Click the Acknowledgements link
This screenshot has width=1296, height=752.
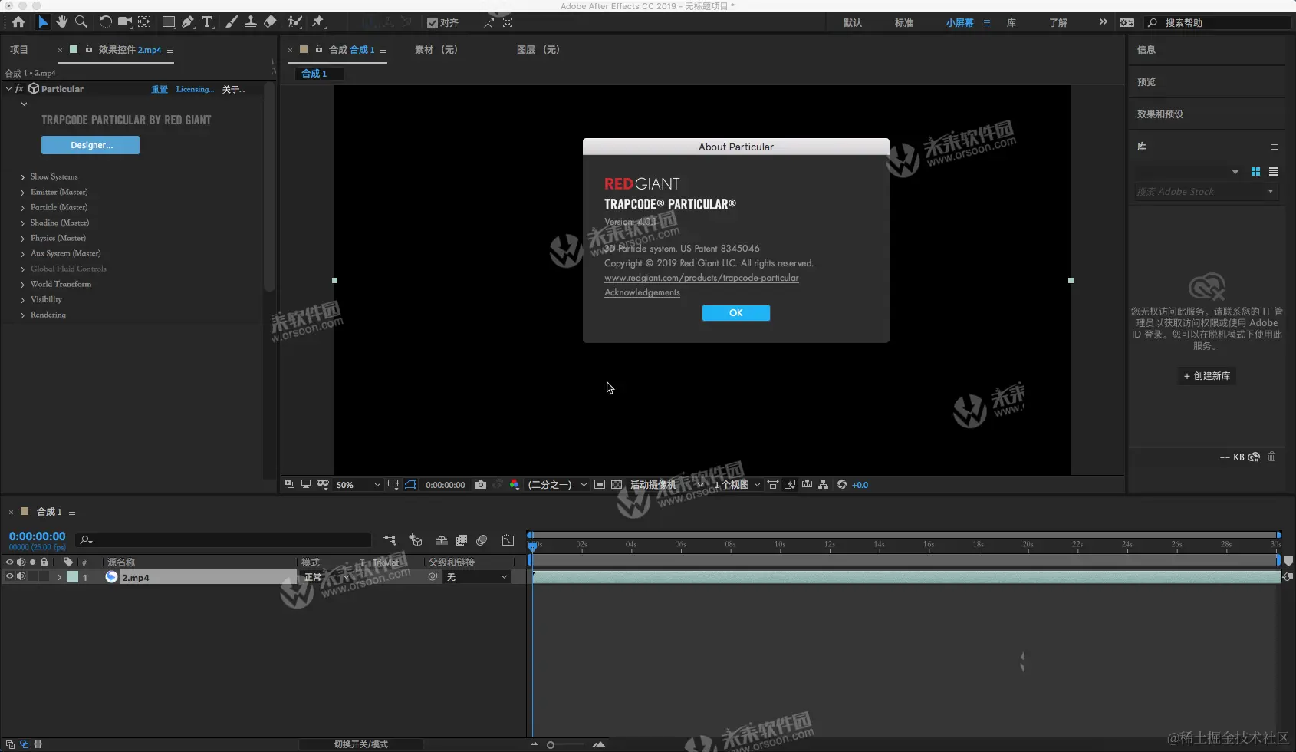[x=642, y=292]
